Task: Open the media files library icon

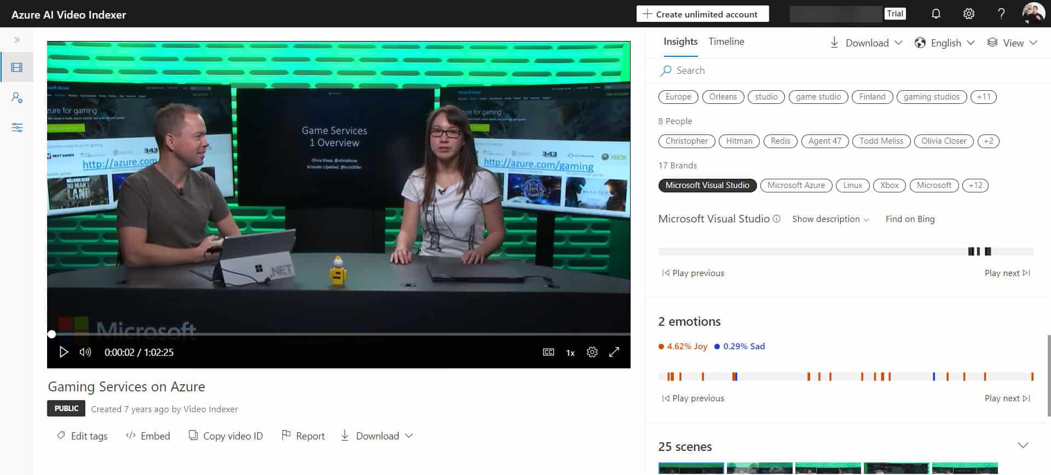Action: [x=17, y=67]
